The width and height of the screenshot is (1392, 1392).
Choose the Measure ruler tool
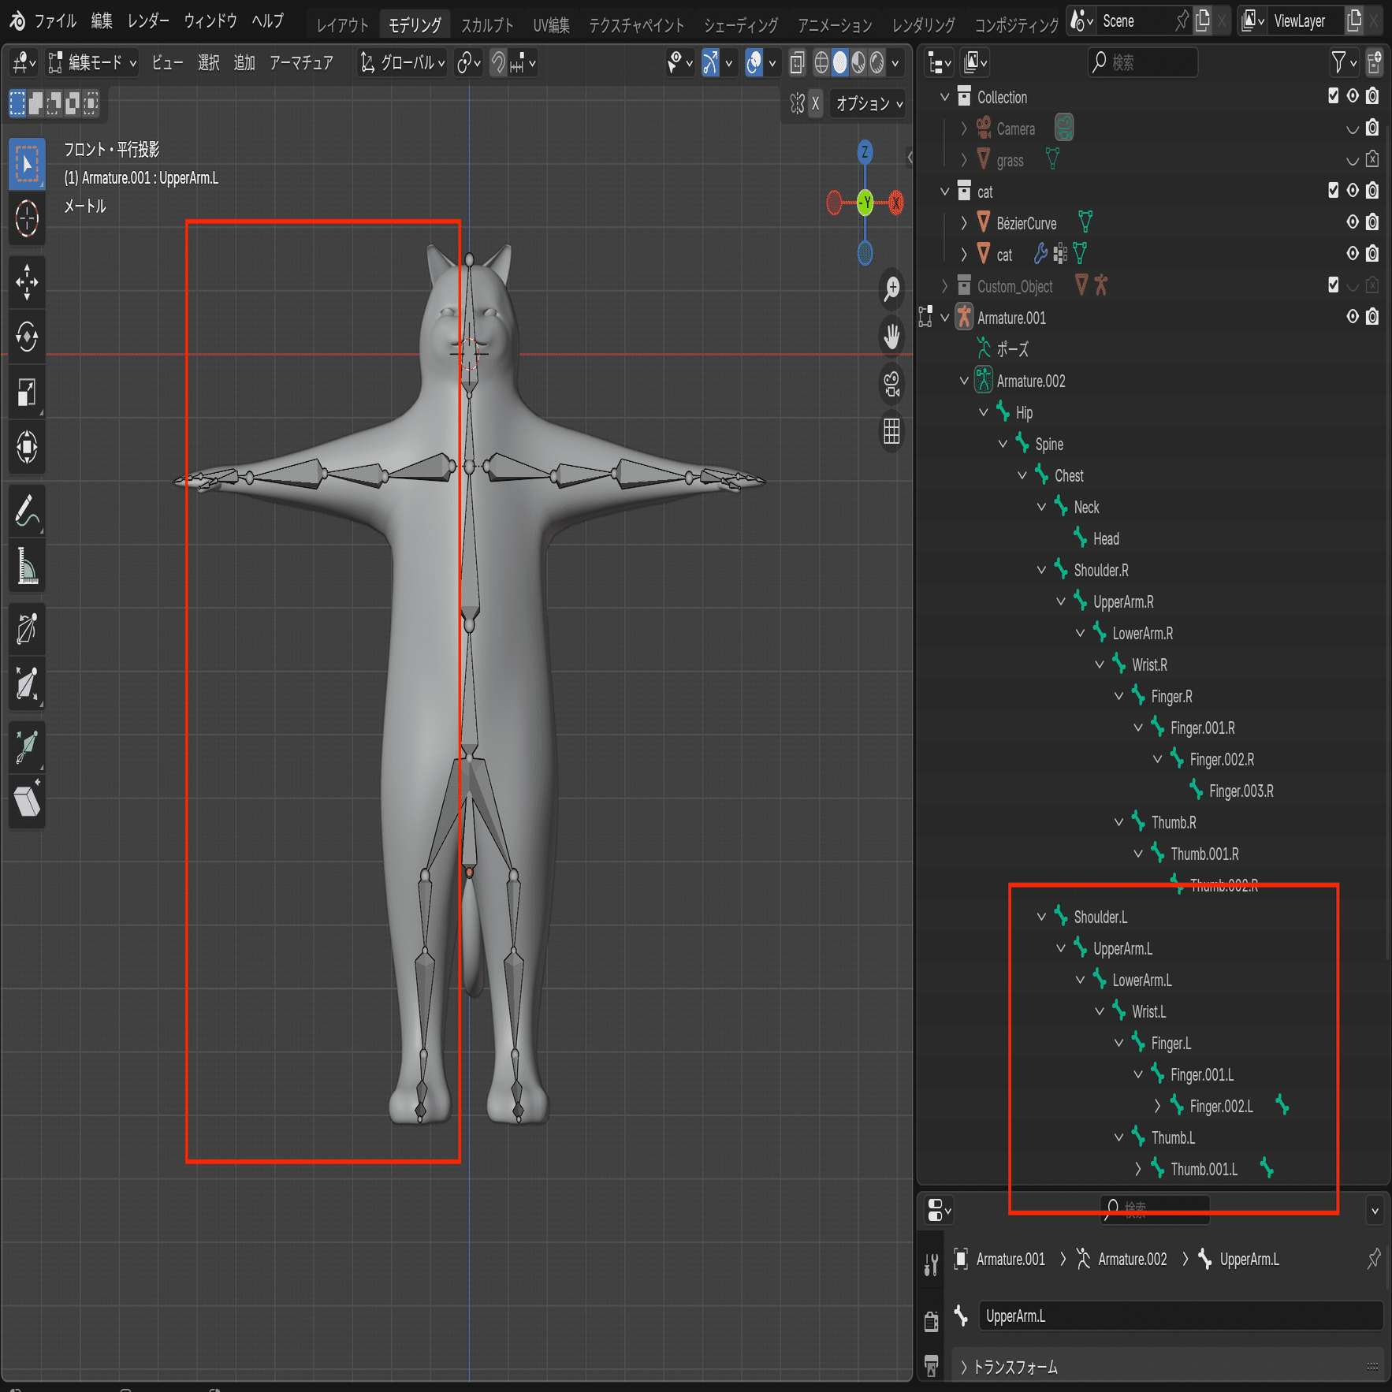click(27, 566)
